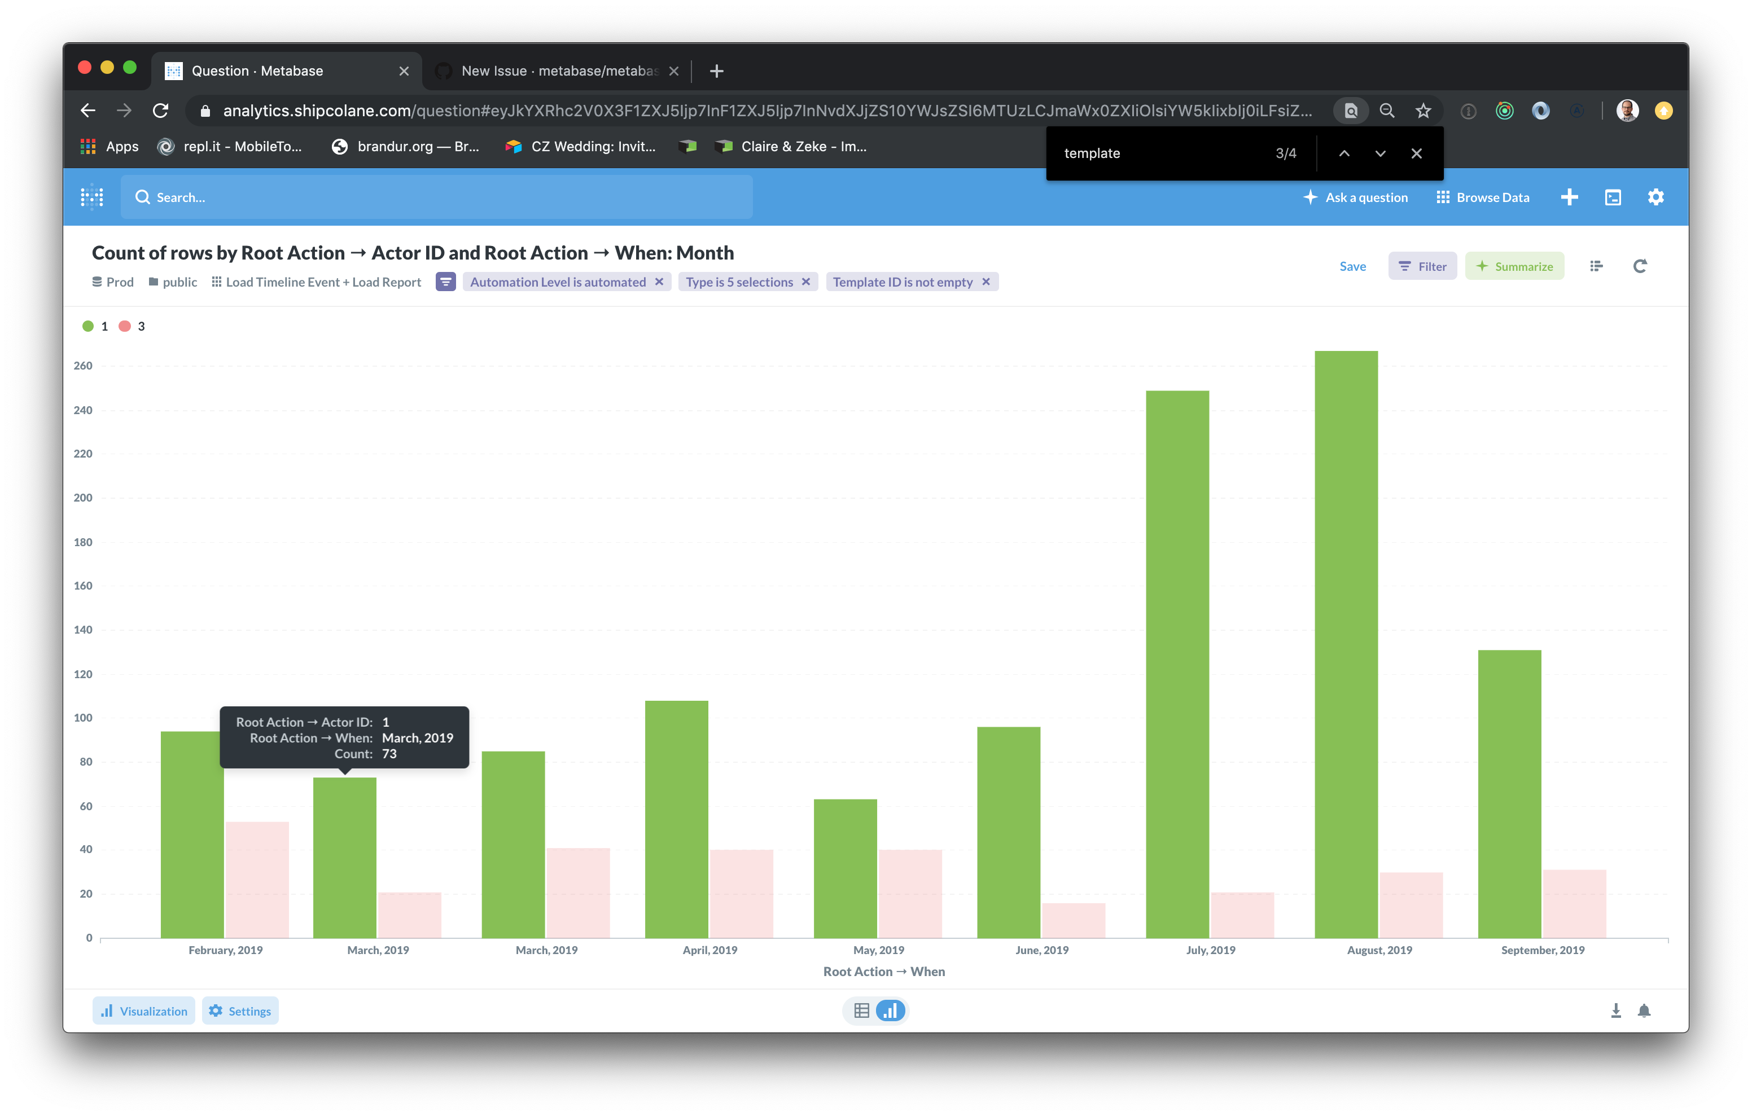The height and width of the screenshot is (1116, 1752).
Task: Click the plus icon to create a new item
Action: tap(1569, 197)
